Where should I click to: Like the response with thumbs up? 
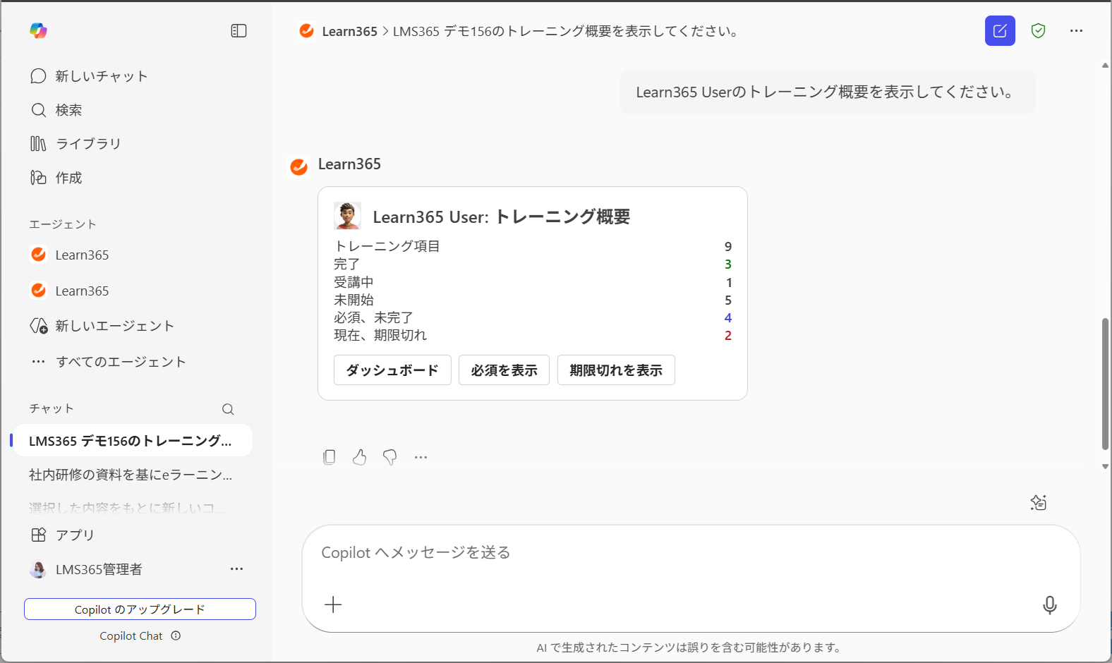pyautogui.click(x=360, y=457)
